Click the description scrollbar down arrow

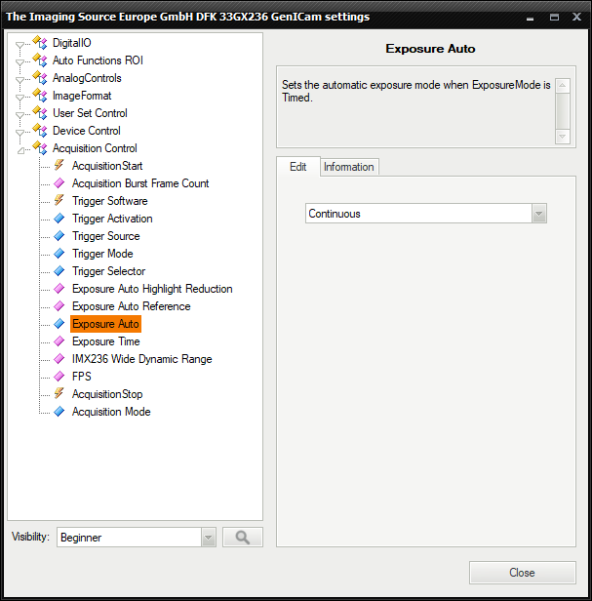[562, 137]
